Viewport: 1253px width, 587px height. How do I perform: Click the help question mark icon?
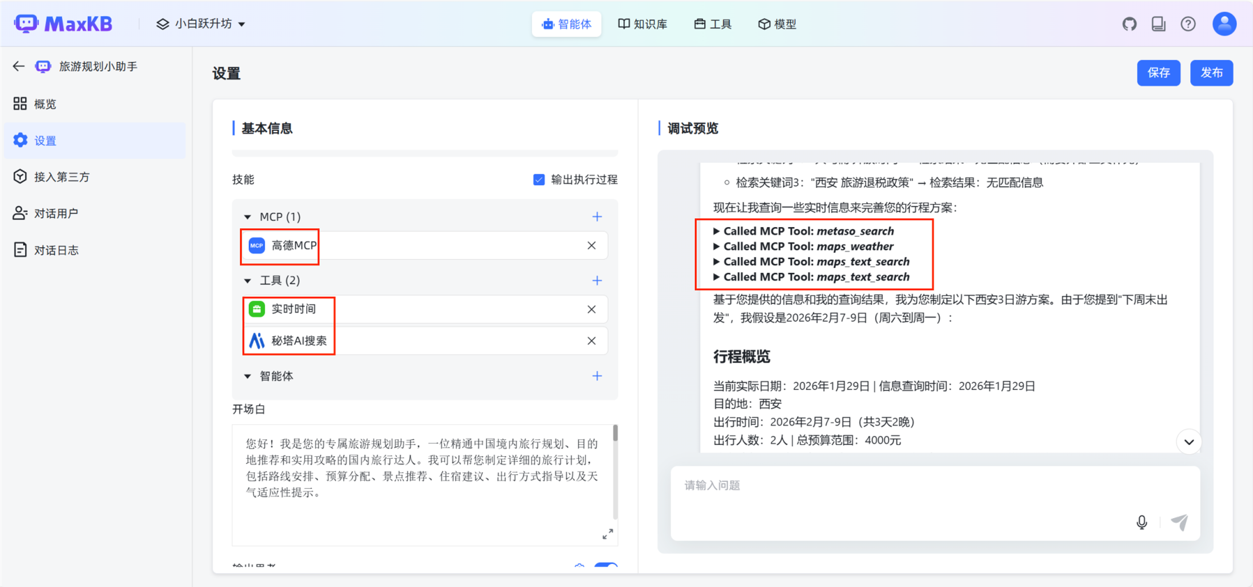click(x=1188, y=24)
